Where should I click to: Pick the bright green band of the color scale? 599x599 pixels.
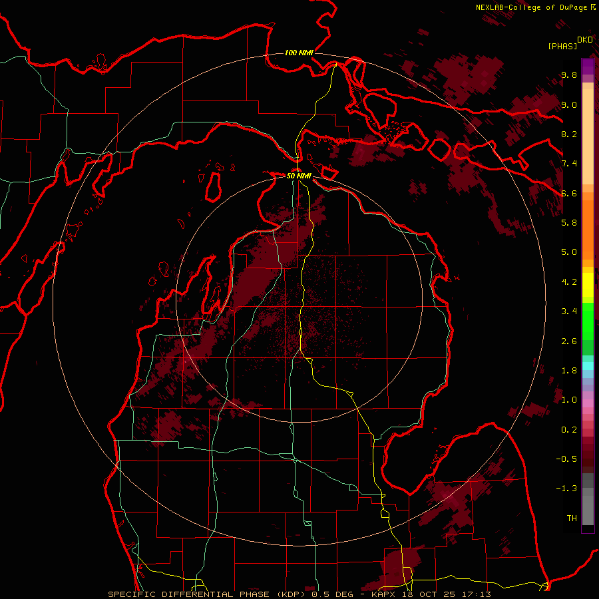pos(588,321)
